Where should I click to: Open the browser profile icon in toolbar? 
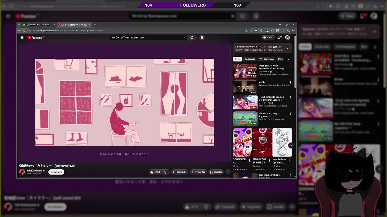[278, 30]
